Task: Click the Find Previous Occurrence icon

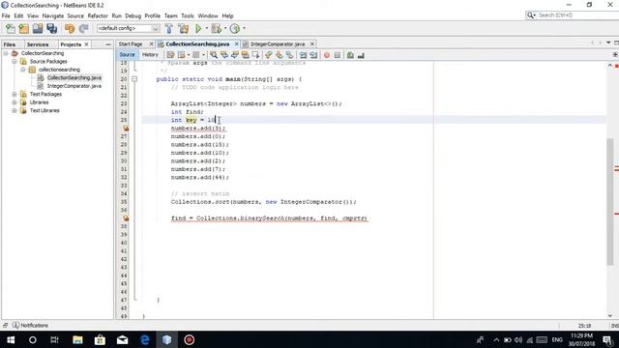Action: (x=224, y=55)
